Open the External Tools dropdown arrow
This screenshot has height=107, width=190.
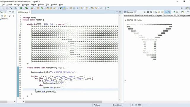point(35,8)
